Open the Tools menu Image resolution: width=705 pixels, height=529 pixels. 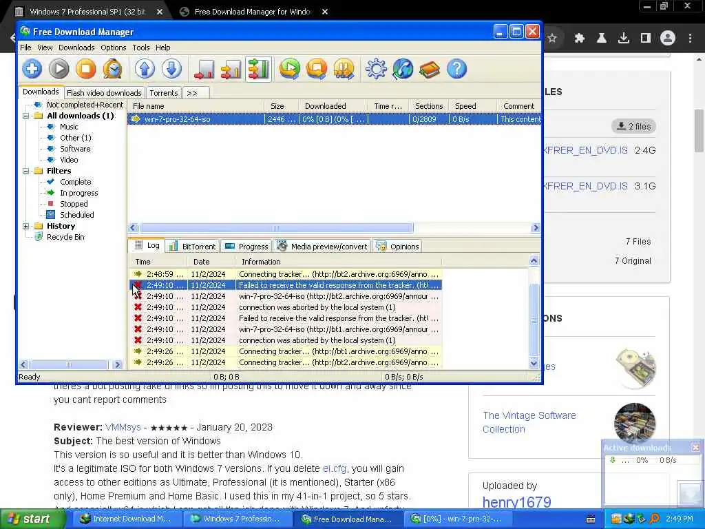[140, 48]
